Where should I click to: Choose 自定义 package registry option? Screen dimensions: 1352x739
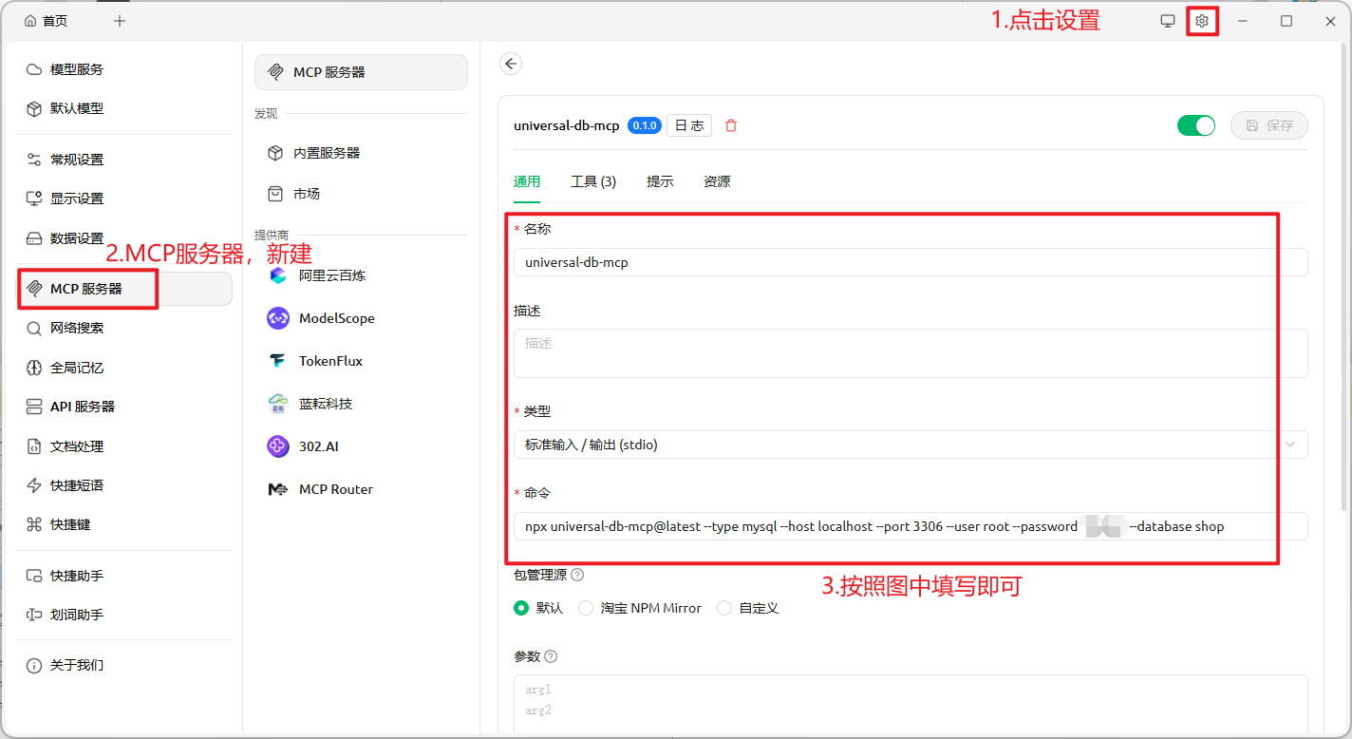[723, 608]
